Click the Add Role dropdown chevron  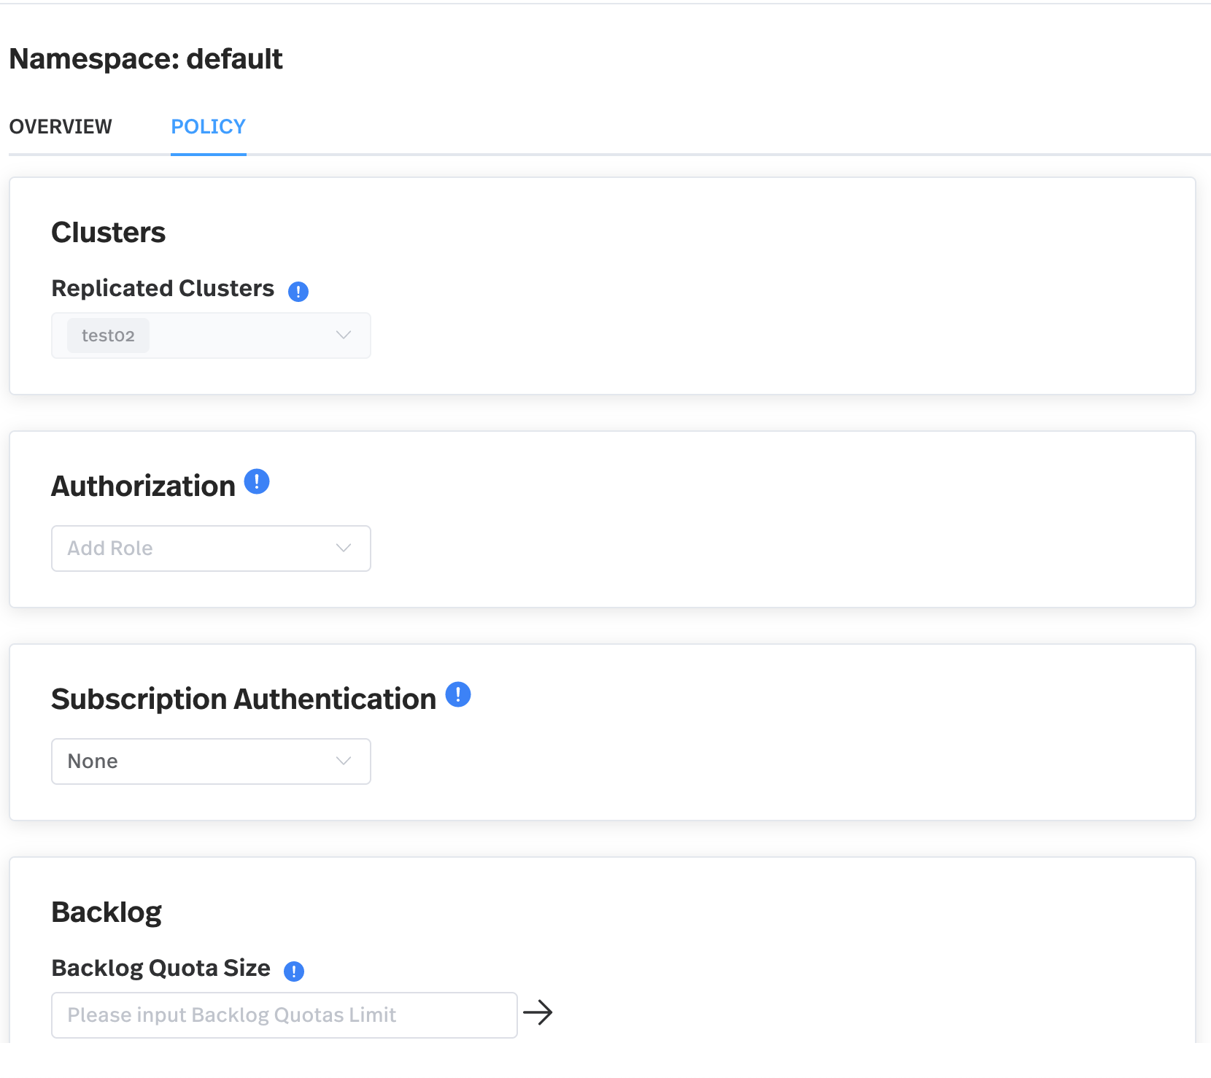tap(343, 548)
